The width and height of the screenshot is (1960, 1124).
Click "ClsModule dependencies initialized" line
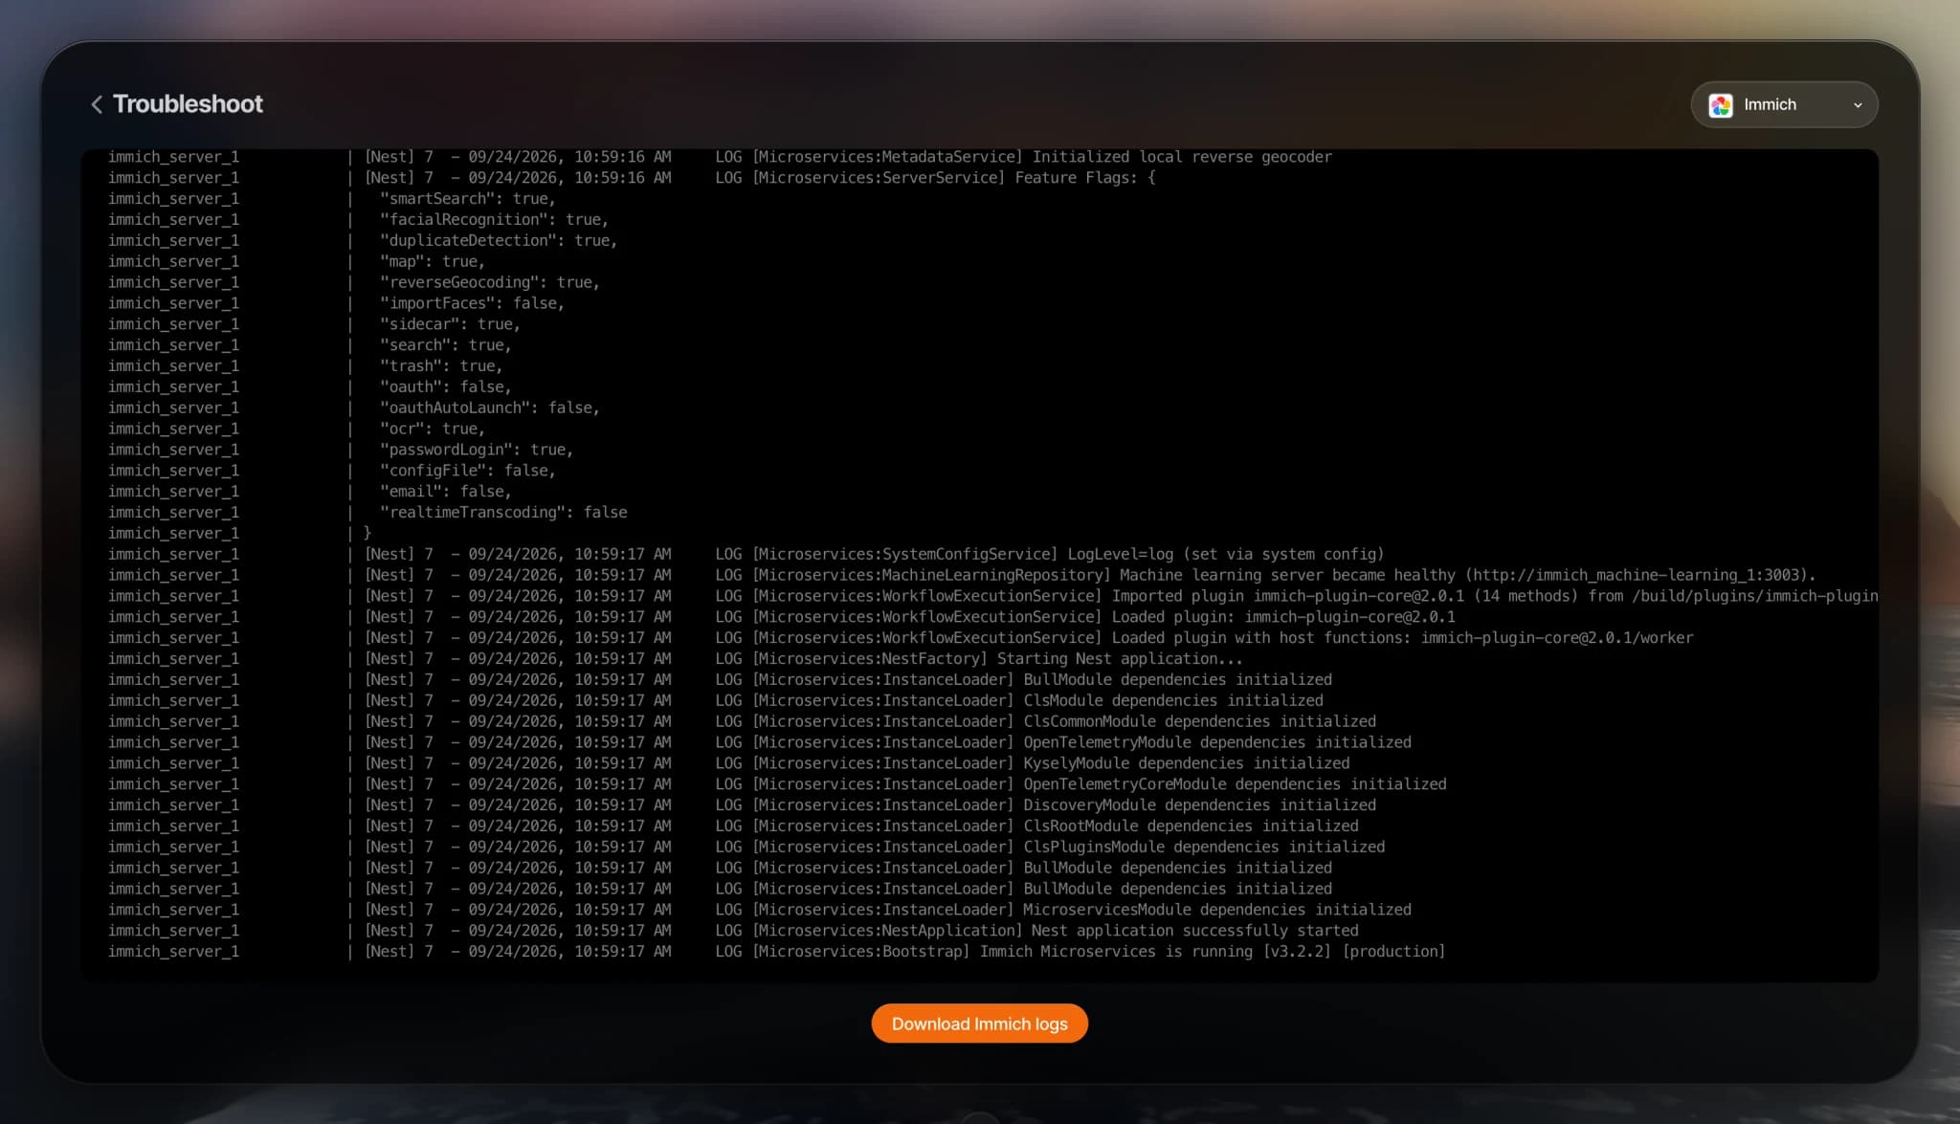click(x=716, y=701)
